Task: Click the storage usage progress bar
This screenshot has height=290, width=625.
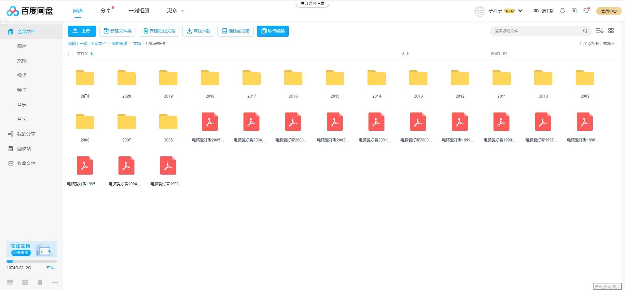Action: point(32,261)
